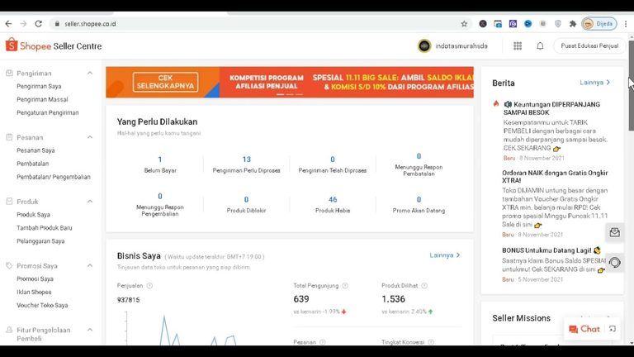Click the Pesanan help icon

point(322,342)
